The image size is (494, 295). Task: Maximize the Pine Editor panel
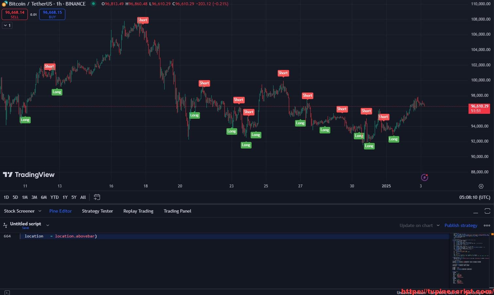coord(487,211)
